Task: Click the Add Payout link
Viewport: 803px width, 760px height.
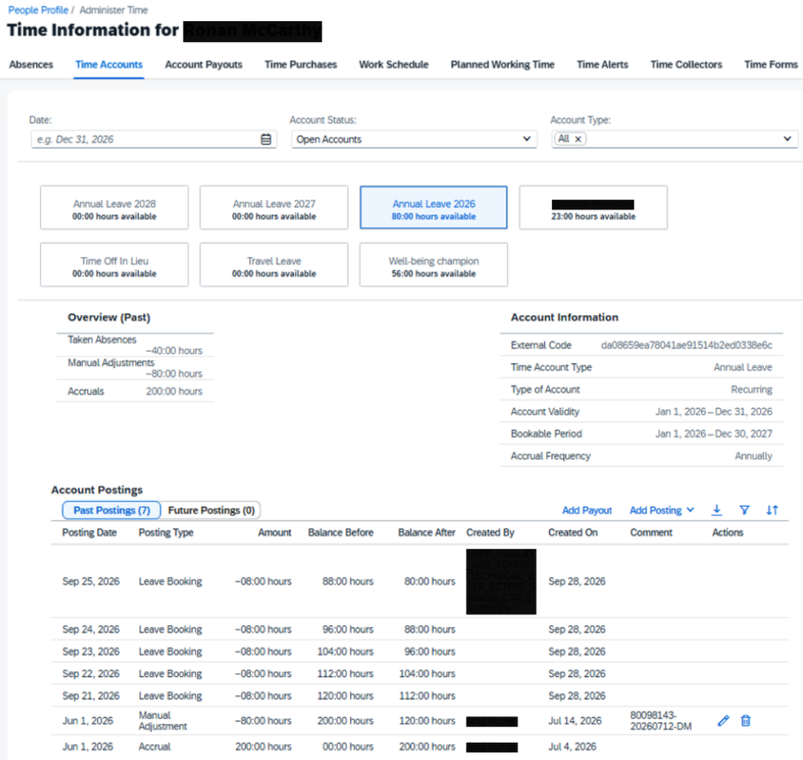Action: pyautogui.click(x=587, y=510)
